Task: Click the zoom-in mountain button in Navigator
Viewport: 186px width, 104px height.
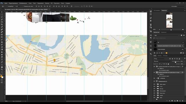Action: pyautogui.click(x=183, y=29)
